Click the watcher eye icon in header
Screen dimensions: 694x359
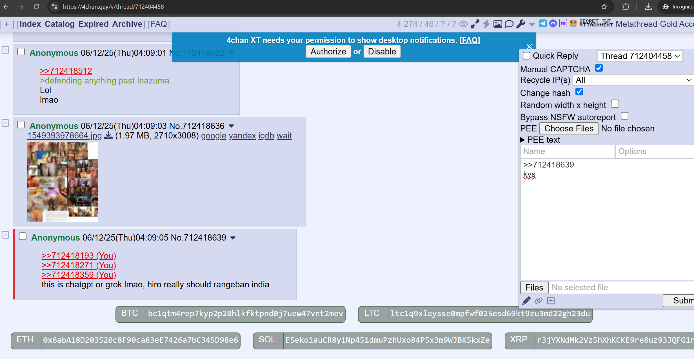(x=464, y=24)
